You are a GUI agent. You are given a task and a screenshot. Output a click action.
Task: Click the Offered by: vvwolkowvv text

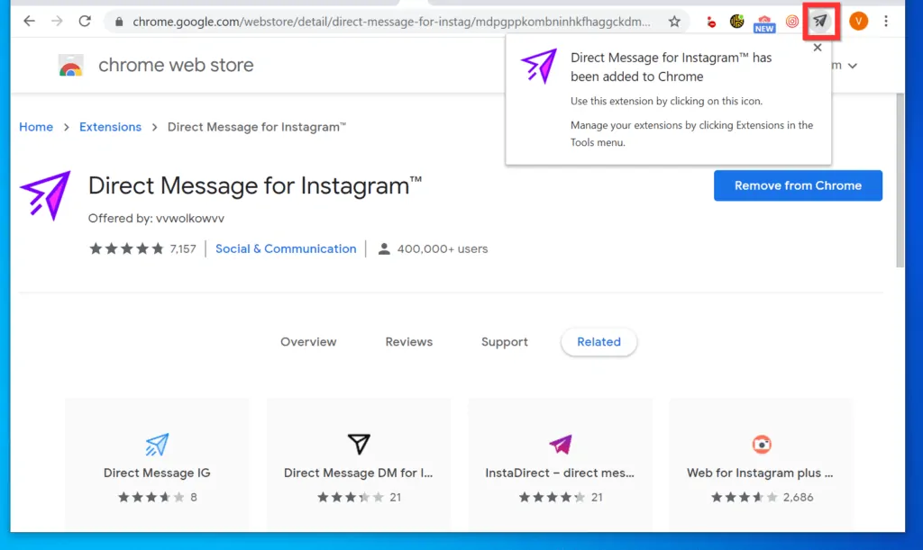click(156, 219)
